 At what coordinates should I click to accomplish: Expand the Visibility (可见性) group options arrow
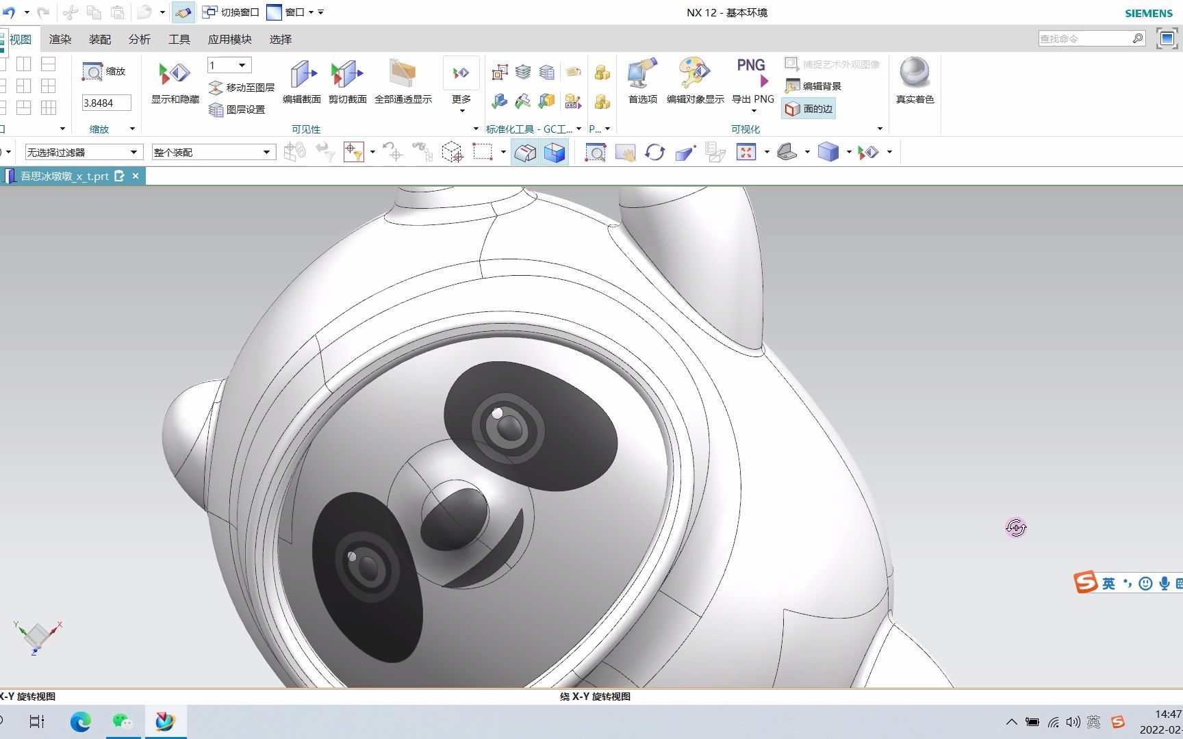point(476,129)
